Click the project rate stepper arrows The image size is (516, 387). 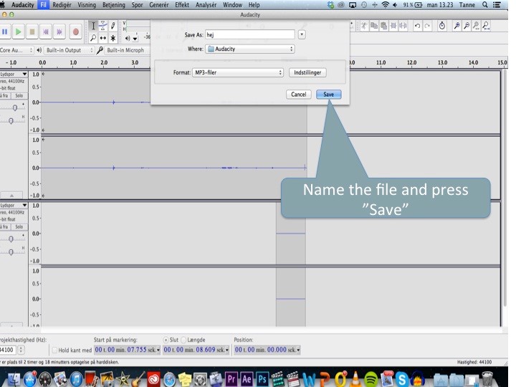pyautogui.click(x=21, y=350)
